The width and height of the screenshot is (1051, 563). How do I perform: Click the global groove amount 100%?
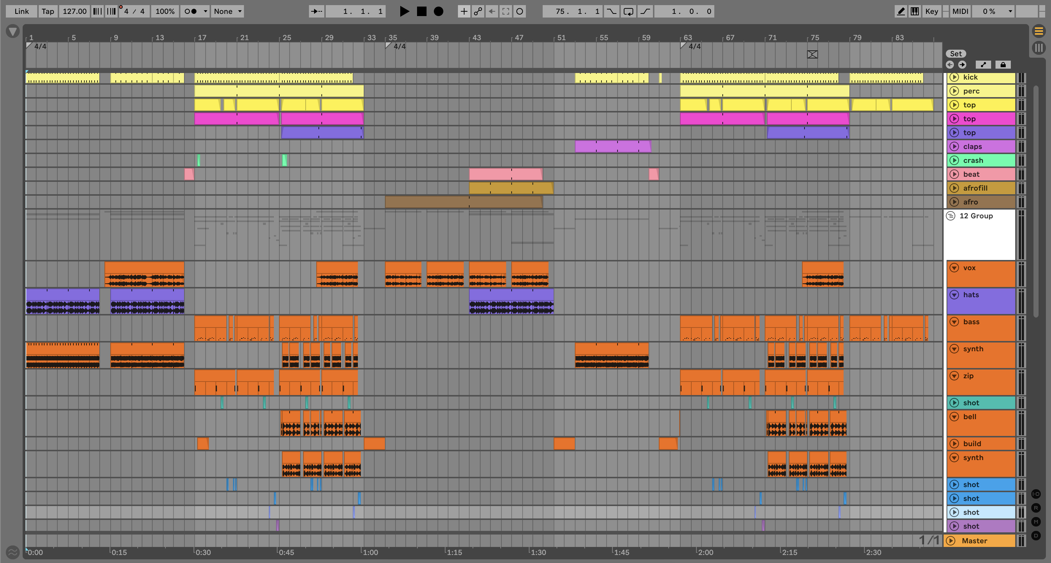click(x=165, y=11)
